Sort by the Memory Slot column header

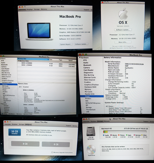pos(33,59)
